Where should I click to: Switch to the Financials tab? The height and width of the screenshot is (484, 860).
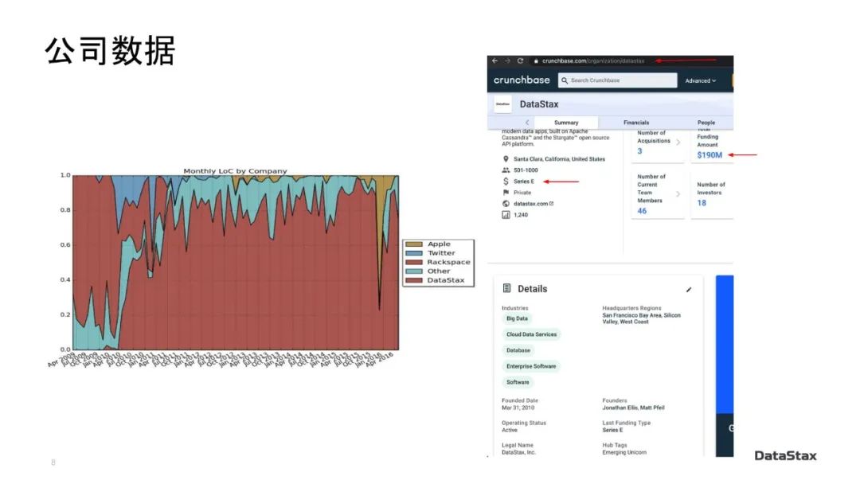636,123
